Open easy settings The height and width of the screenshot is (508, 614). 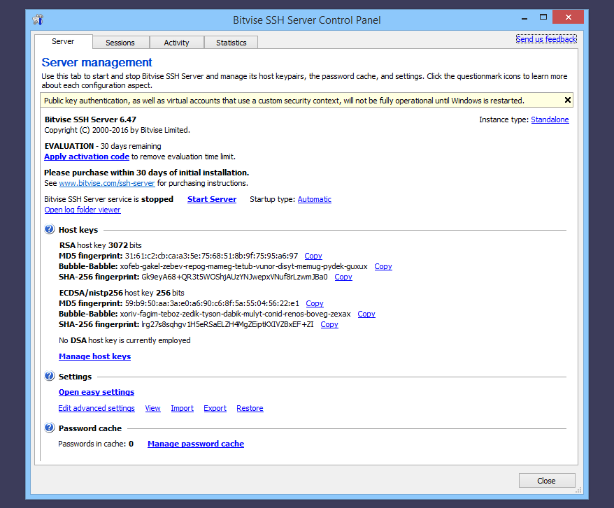coord(97,392)
